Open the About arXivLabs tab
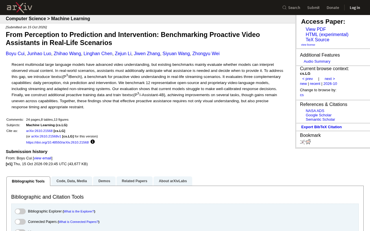 tap(173, 181)
